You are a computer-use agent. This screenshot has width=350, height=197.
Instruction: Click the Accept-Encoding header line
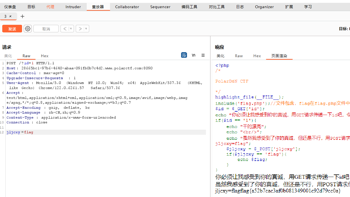click(x=48, y=108)
